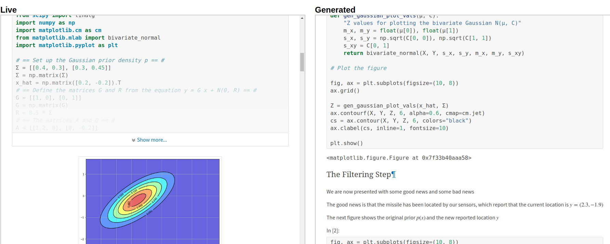Click the 'import numpy as np' line
The image size is (610, 244).
pos(45,23)
